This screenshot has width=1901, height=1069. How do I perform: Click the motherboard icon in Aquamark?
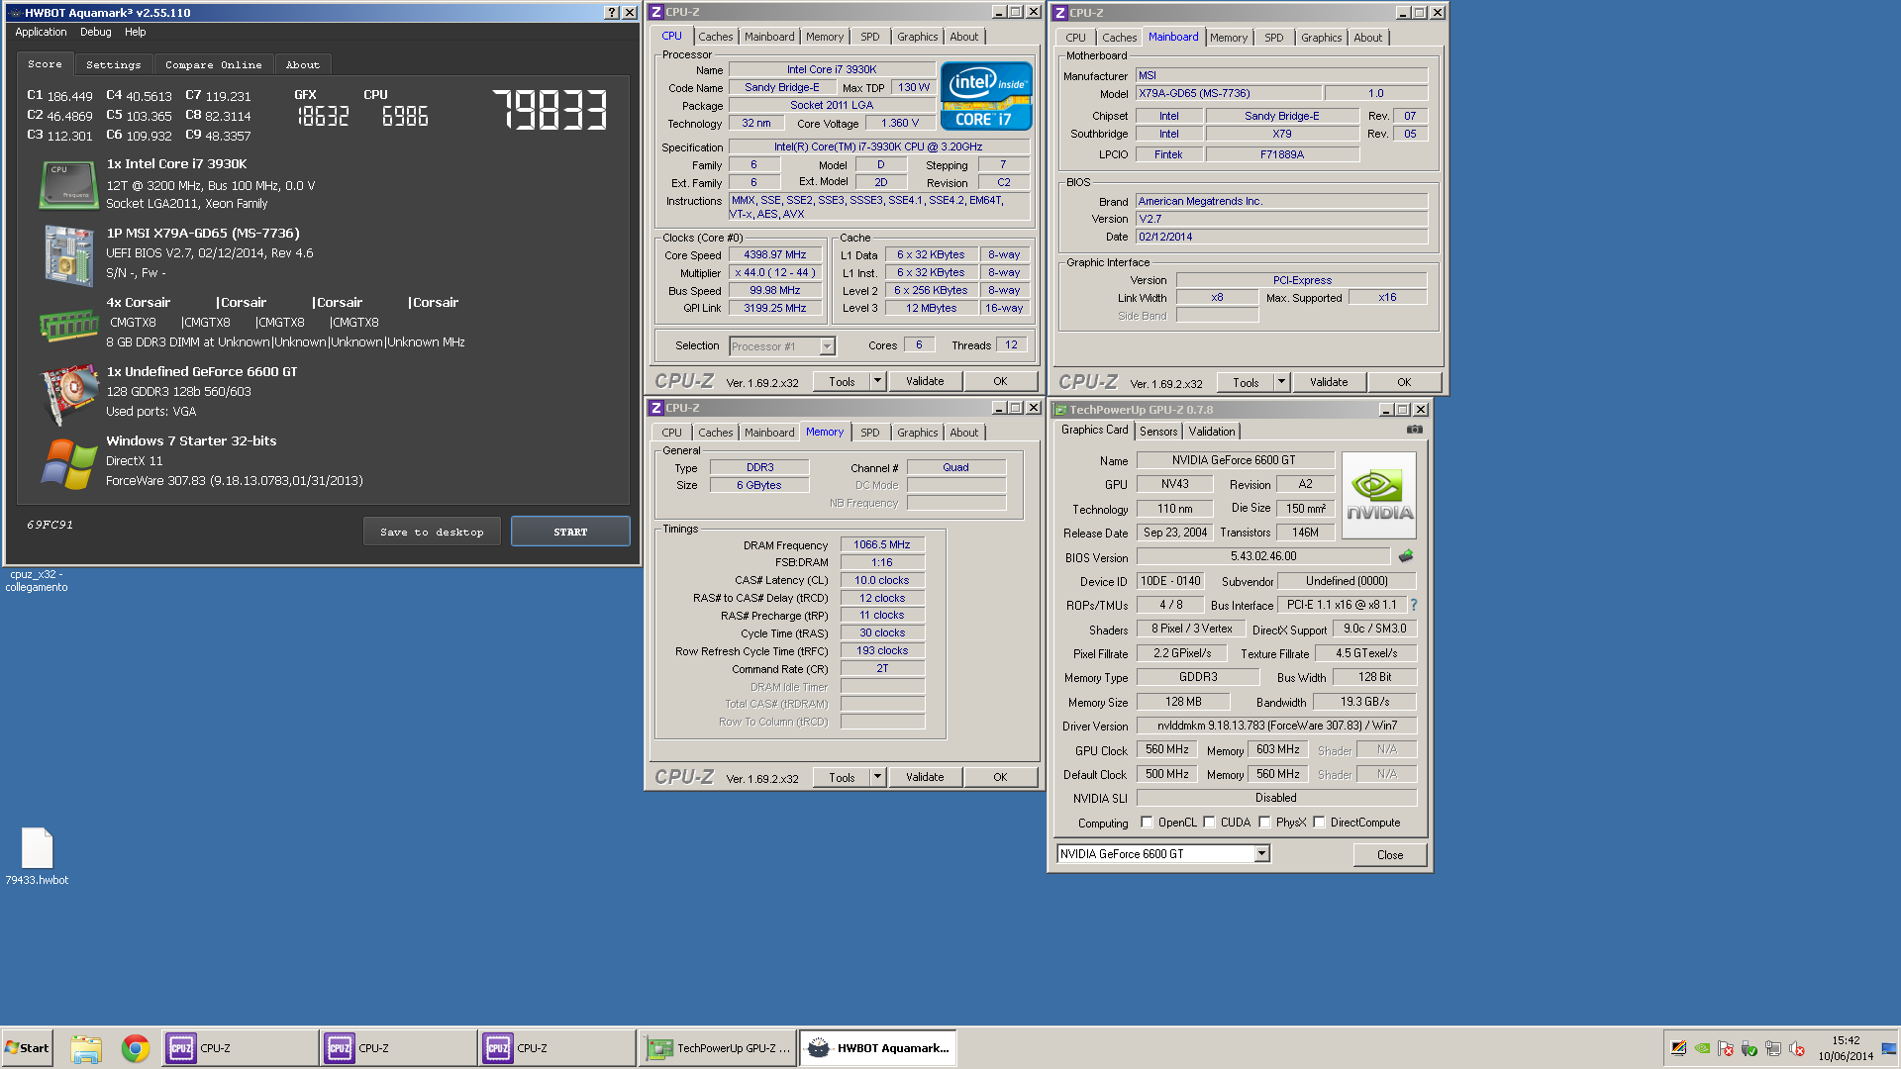click(x=68, y=254)
